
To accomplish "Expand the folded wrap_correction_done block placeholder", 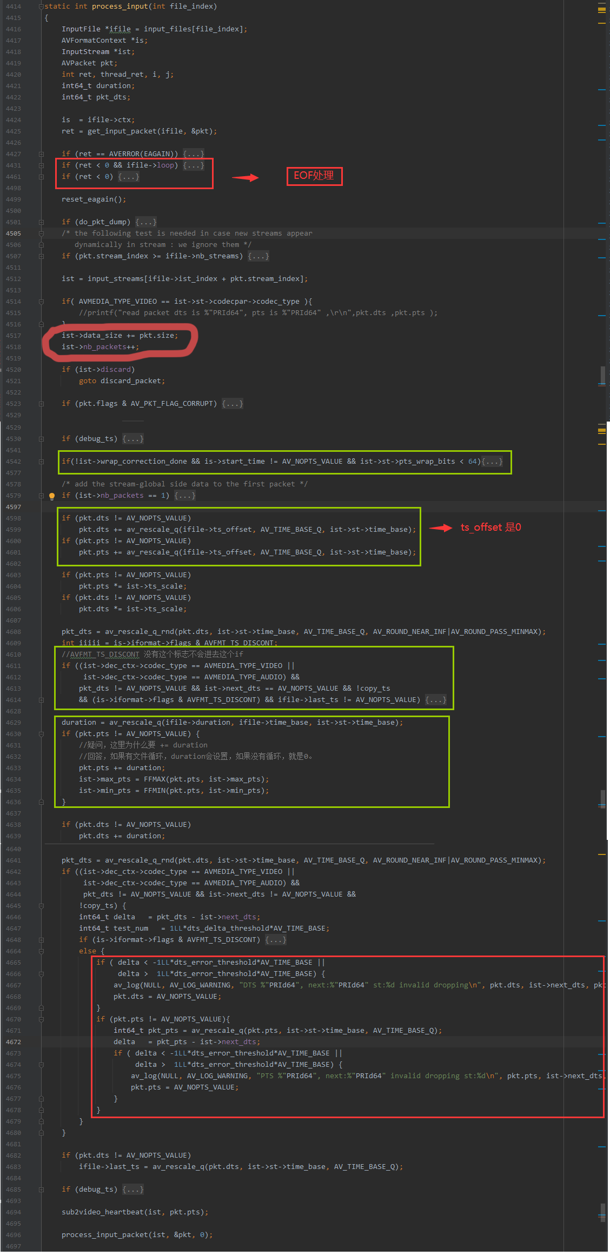I will 492,462.
